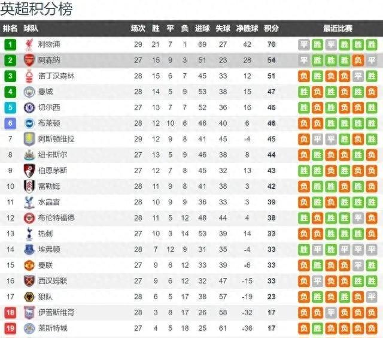Click the 进球 column header
Image resolution: width=383 pixels, height=338 pixels.
[x=202, y=28]
